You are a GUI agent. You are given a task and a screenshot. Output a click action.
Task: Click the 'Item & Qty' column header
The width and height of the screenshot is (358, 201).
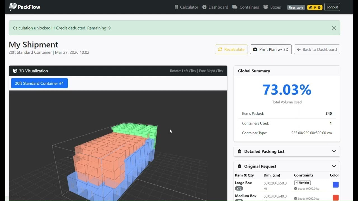pos(244,175)
